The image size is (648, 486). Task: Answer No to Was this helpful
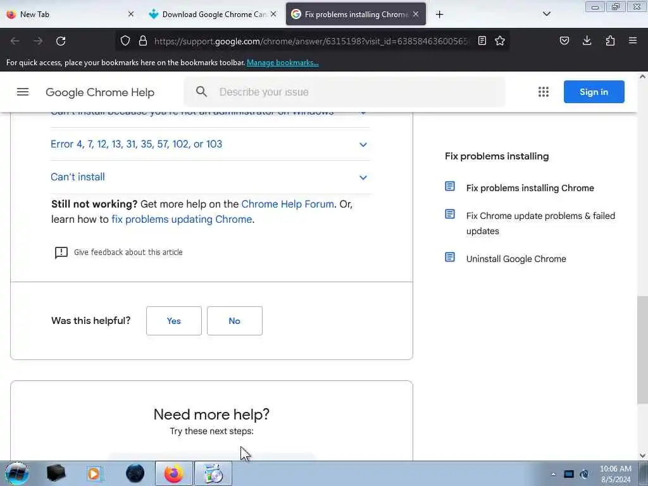(235, 321)
